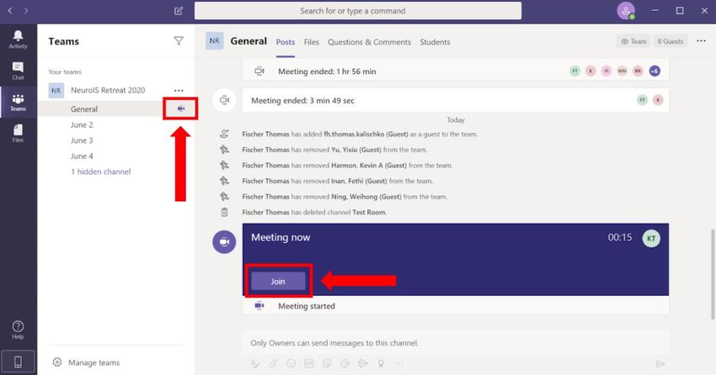Select the Teams icon in sidebar
The height and width of the screenshot is (375, 716).
(x=18, y=102)
